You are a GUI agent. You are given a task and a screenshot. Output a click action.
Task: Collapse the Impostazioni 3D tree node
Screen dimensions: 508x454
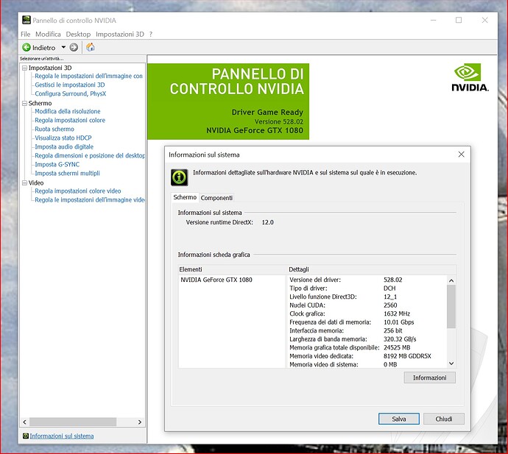[x=24, y=68]
